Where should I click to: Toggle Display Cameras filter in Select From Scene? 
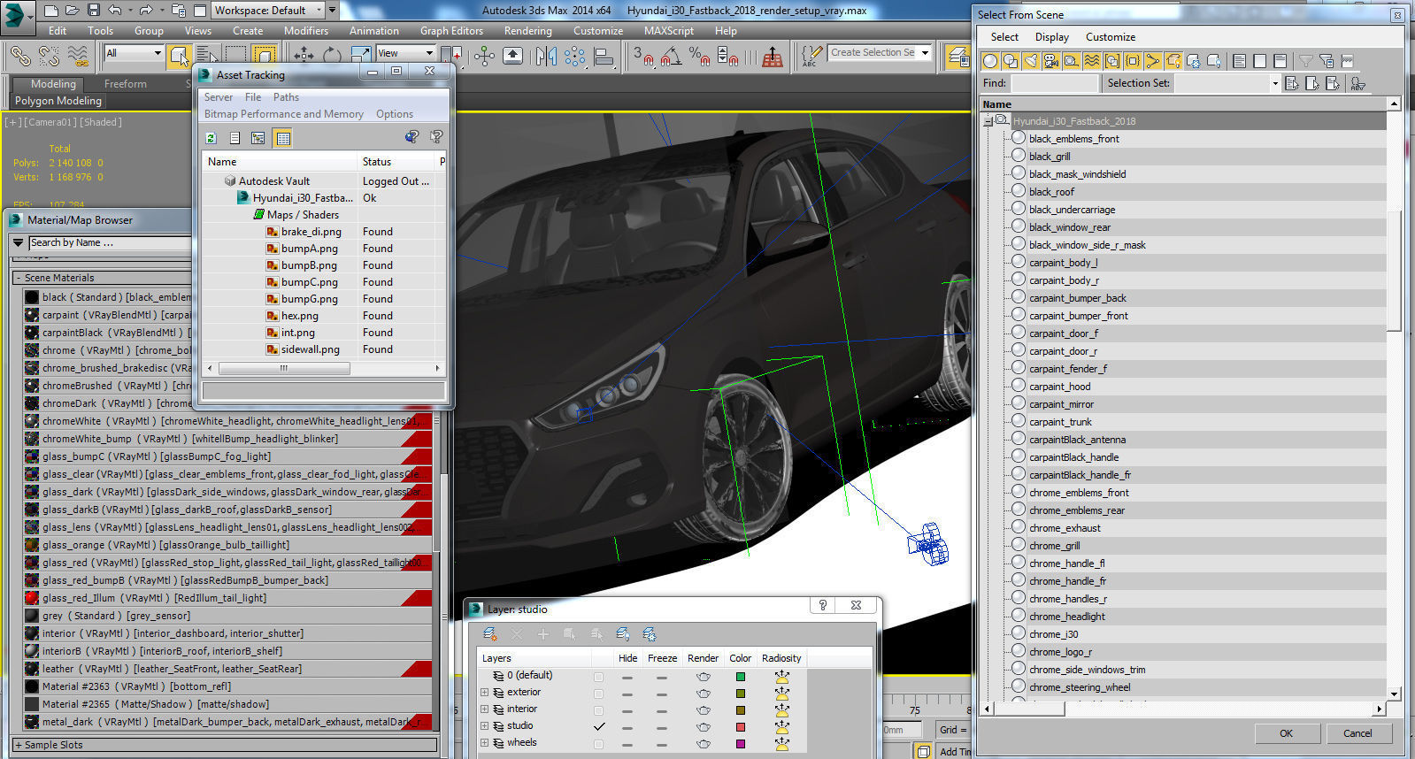(x=1050, y=61)
